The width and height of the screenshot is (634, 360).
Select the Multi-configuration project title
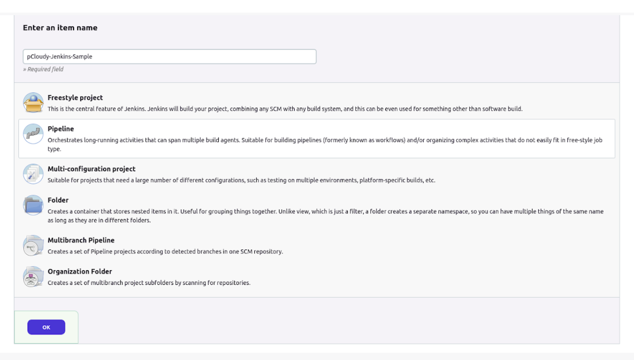point(92,169)
